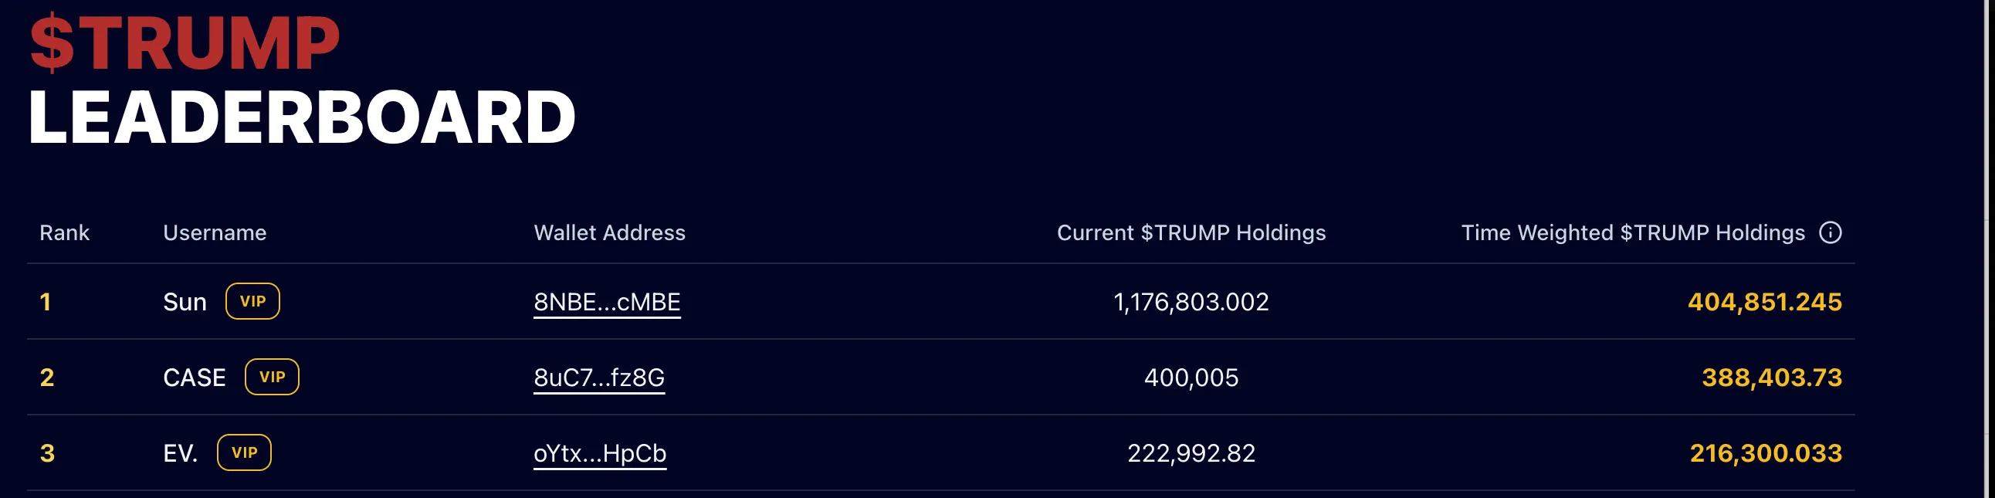The width and height of the screenshot is (1995, 498).
Task: Click rank number 1 for Sun
Action: [45, 302]
